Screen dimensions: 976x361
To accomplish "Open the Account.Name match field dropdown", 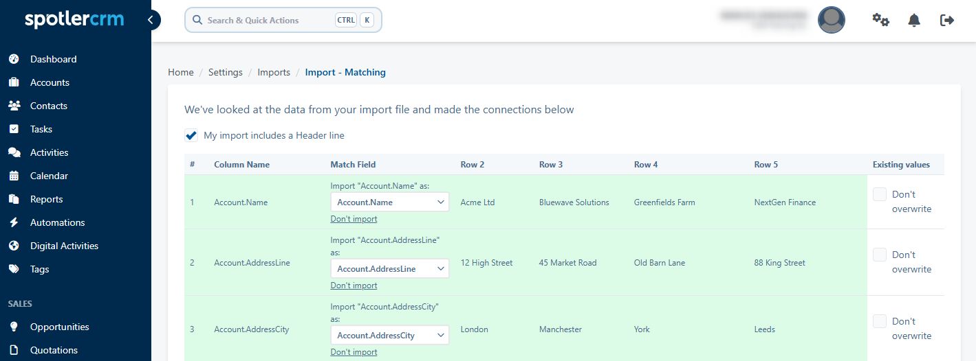I will point(390,202).
